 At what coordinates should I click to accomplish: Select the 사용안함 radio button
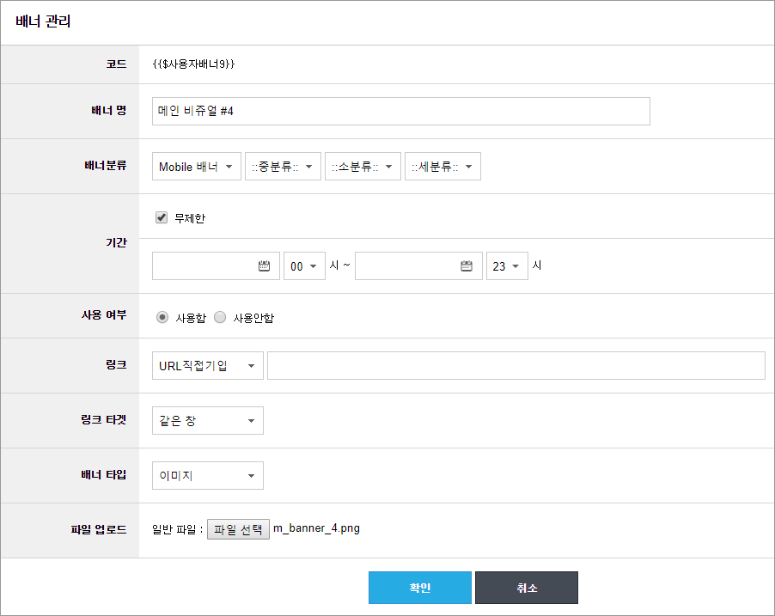(x=220, y=317)
